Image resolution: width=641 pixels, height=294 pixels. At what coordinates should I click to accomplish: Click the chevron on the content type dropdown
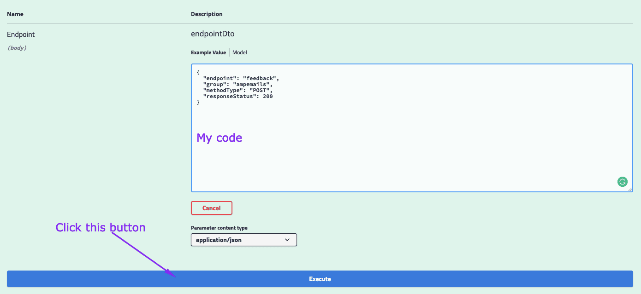click(287, 240)
